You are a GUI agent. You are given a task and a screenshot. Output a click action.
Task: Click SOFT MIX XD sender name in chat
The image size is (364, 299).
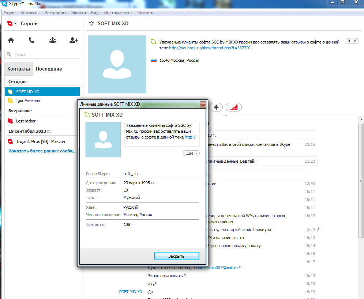131,292
